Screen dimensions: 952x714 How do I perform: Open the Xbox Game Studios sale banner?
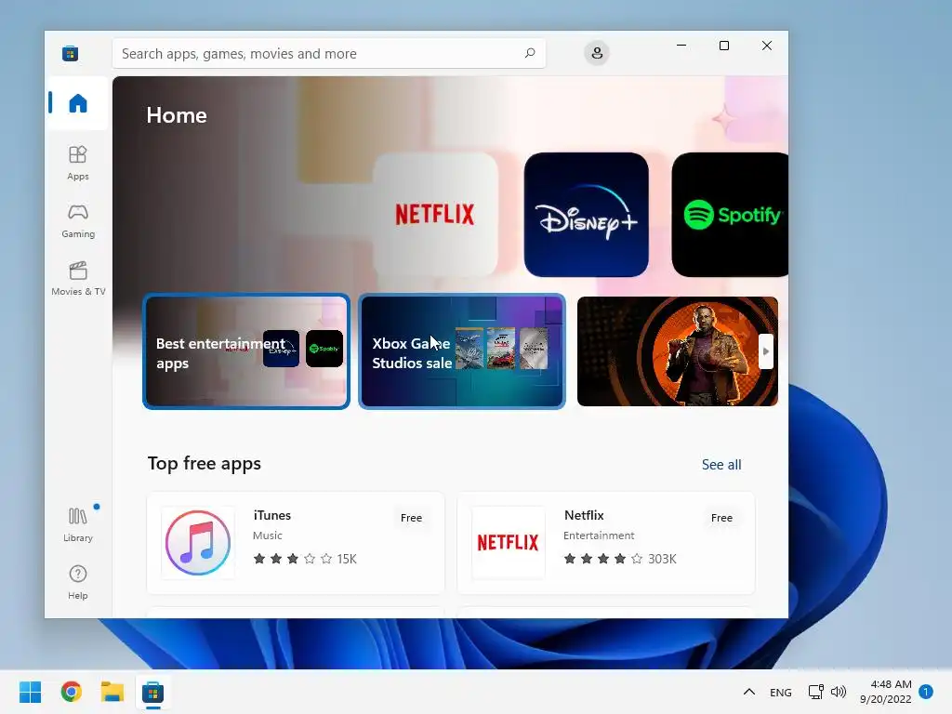tap(461, 351)
